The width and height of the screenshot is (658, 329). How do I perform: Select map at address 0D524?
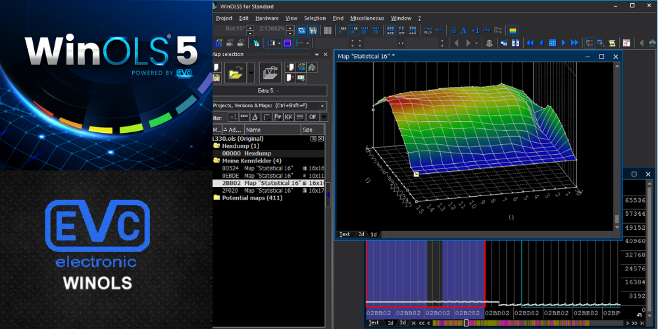click(268, 168)
